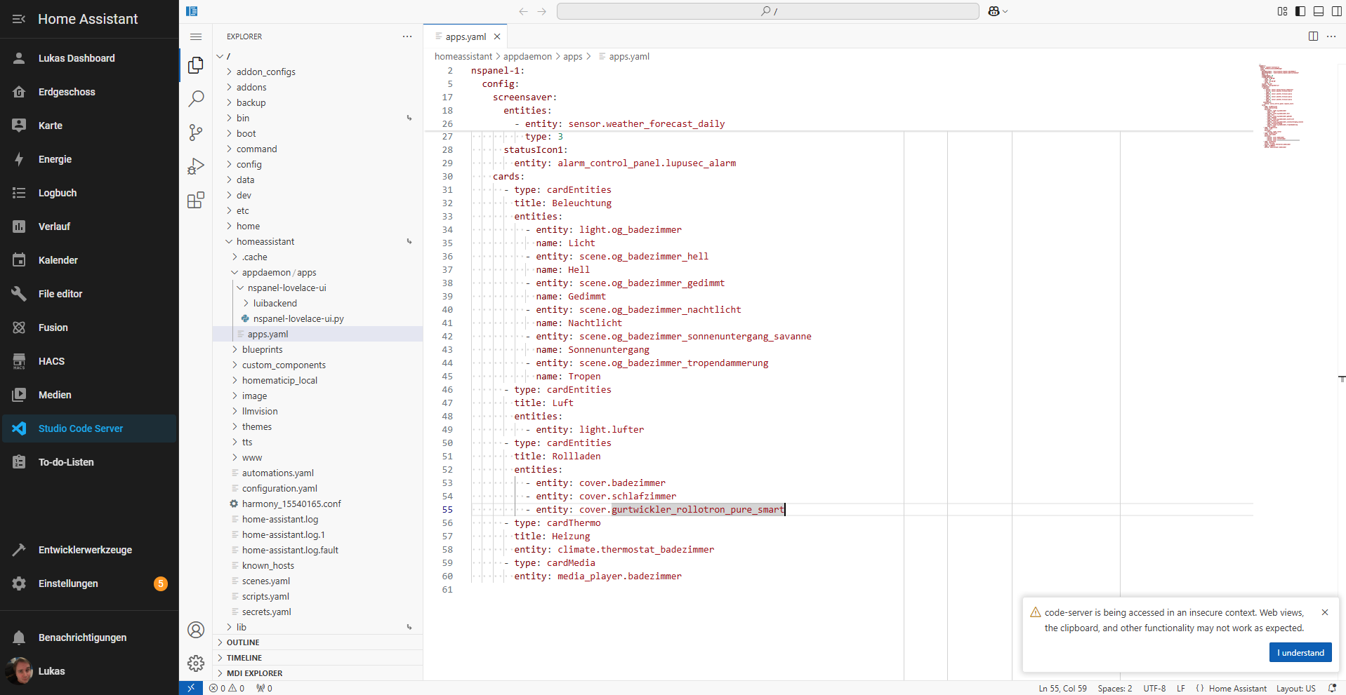Select the apps.yaml editor tab
Viewport: 1346px width, 695px height.
pos(465,36)
